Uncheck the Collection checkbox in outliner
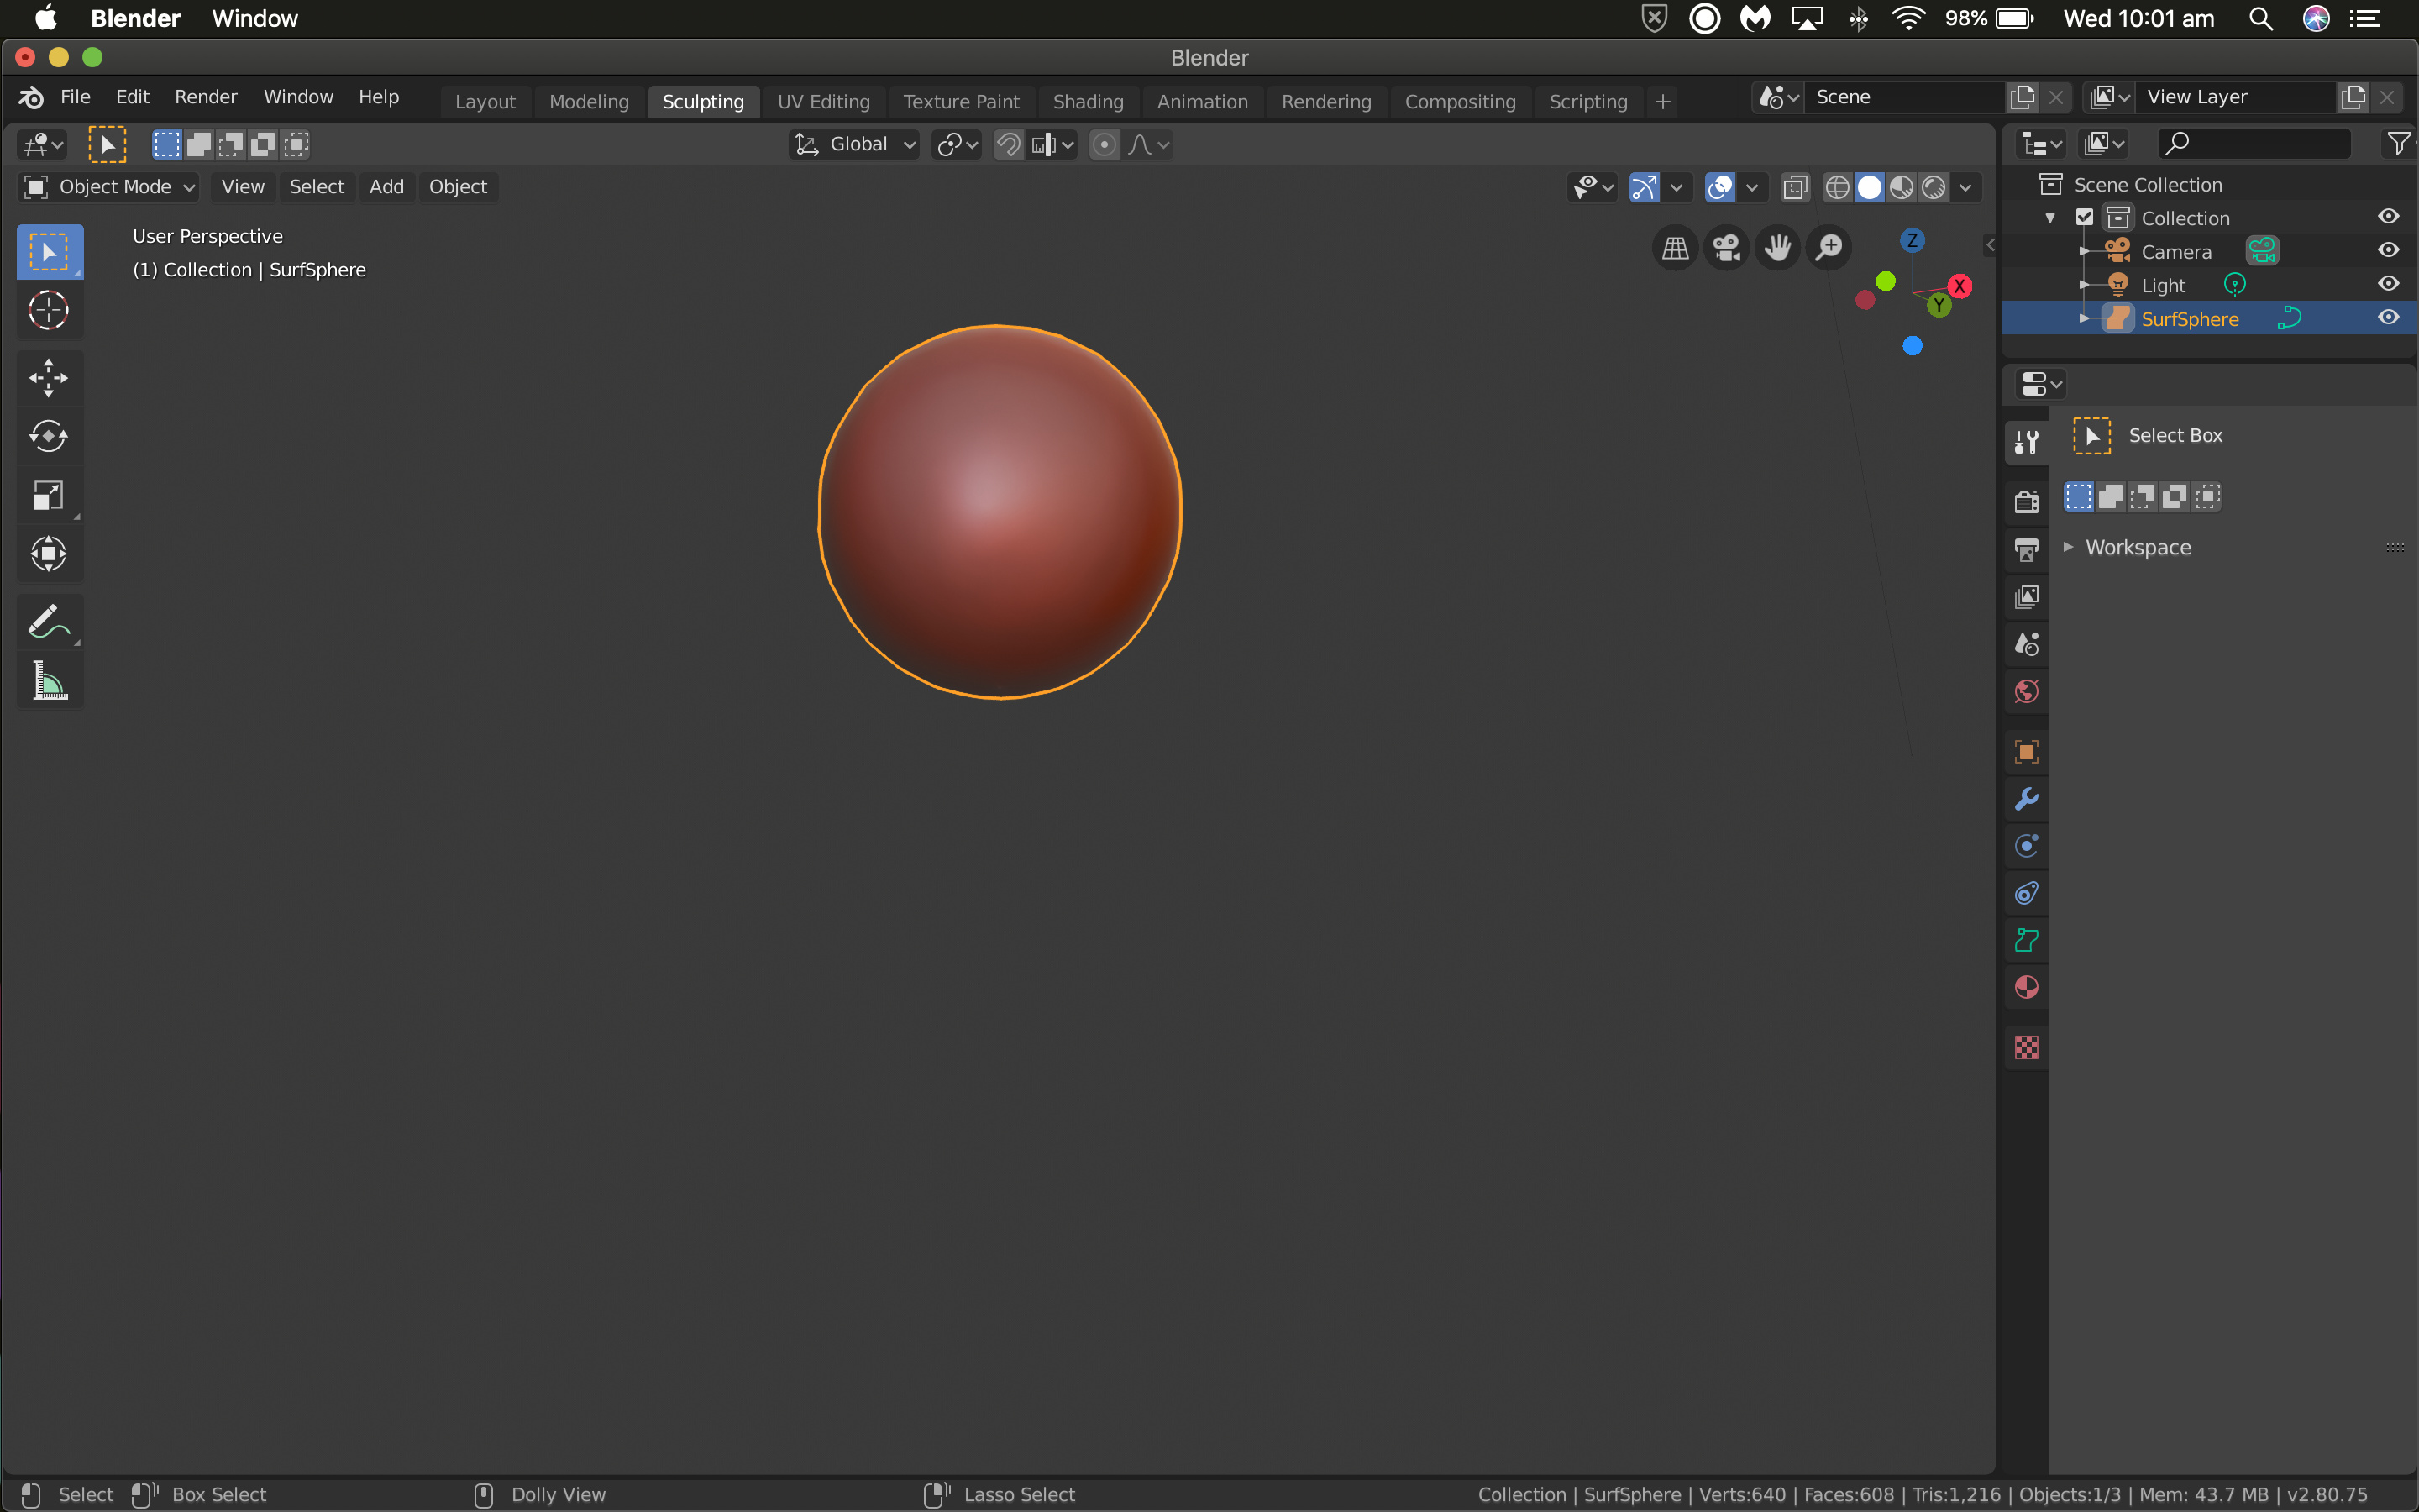This screenshot has height=1512, width=2419. pyautogui.click(x=2084, y=217)
